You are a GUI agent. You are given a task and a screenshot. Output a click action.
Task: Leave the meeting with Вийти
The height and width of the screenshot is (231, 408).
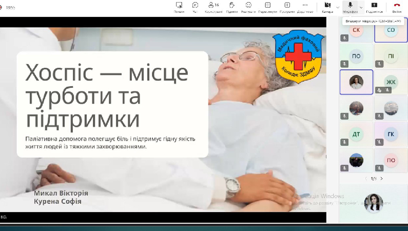pos(397,7)
